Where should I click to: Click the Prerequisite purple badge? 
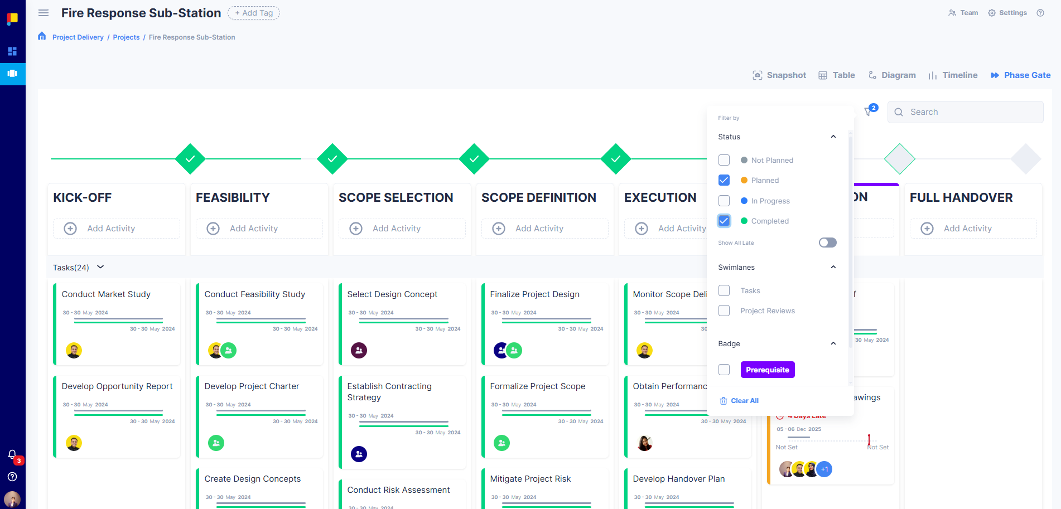768,370
